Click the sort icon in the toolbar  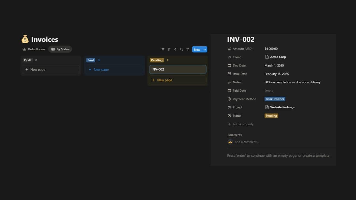(169, 49)
